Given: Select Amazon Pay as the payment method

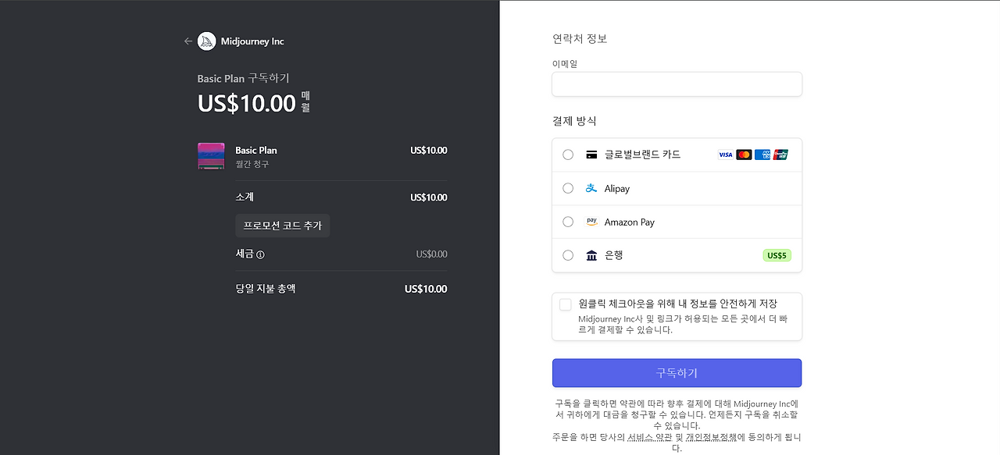Looking at the screenshot, I should pyautogui.click(x=568, y=222).
